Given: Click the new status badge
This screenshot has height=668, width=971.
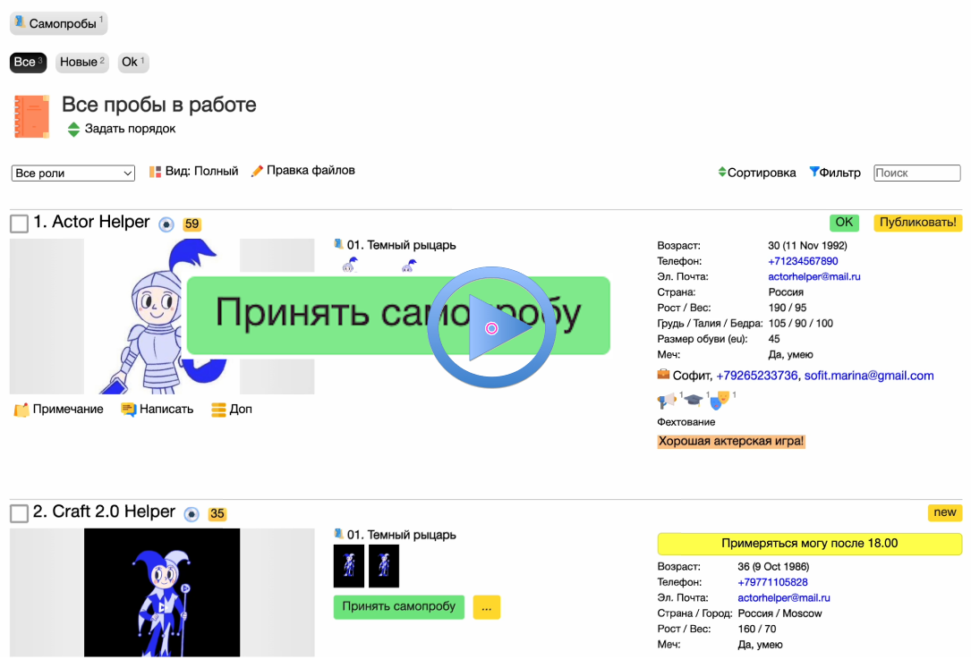Looking at the screenshot, I should [x=945, y=512].
